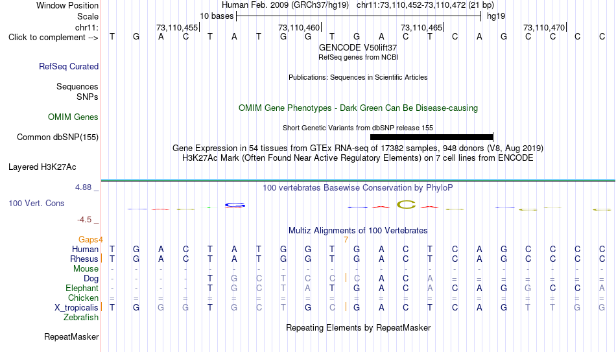616x352 pixels.
Task: Click 'Repeating Elements by RepeatMasker' title
Action: pos(358,327)
